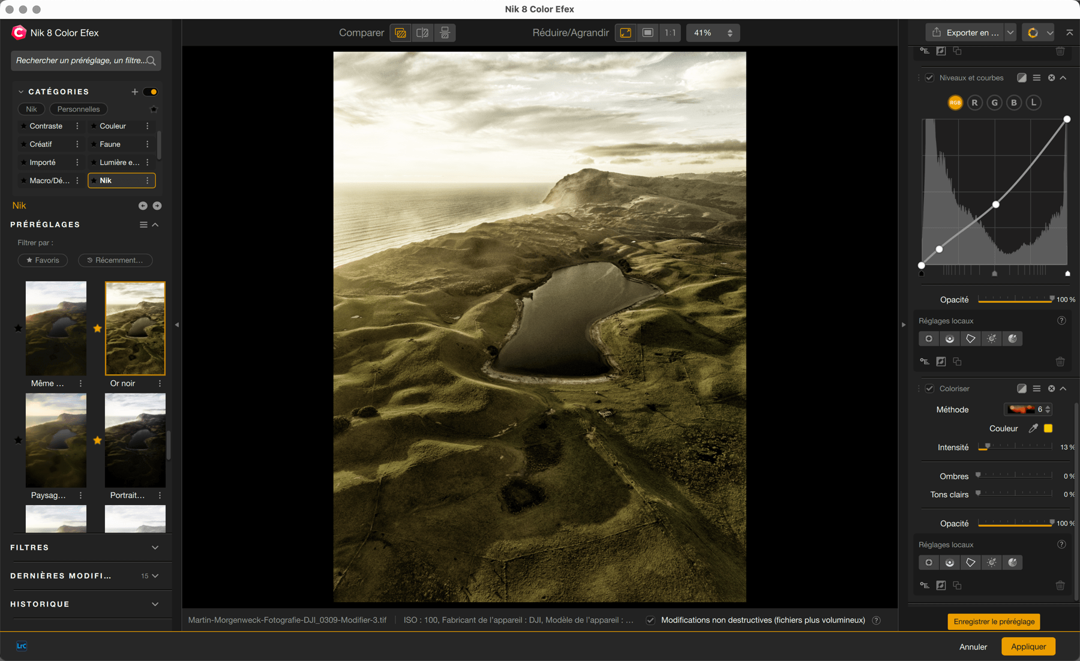Toggle Modifications non destructives checkbox
This screenshot has height=661, width=1080.
650,620
